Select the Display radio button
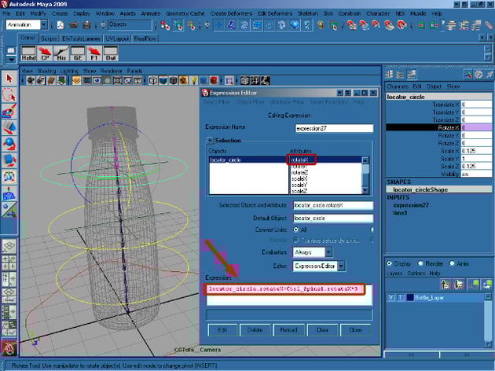This screenshot has width=495, height=371. 390,263
